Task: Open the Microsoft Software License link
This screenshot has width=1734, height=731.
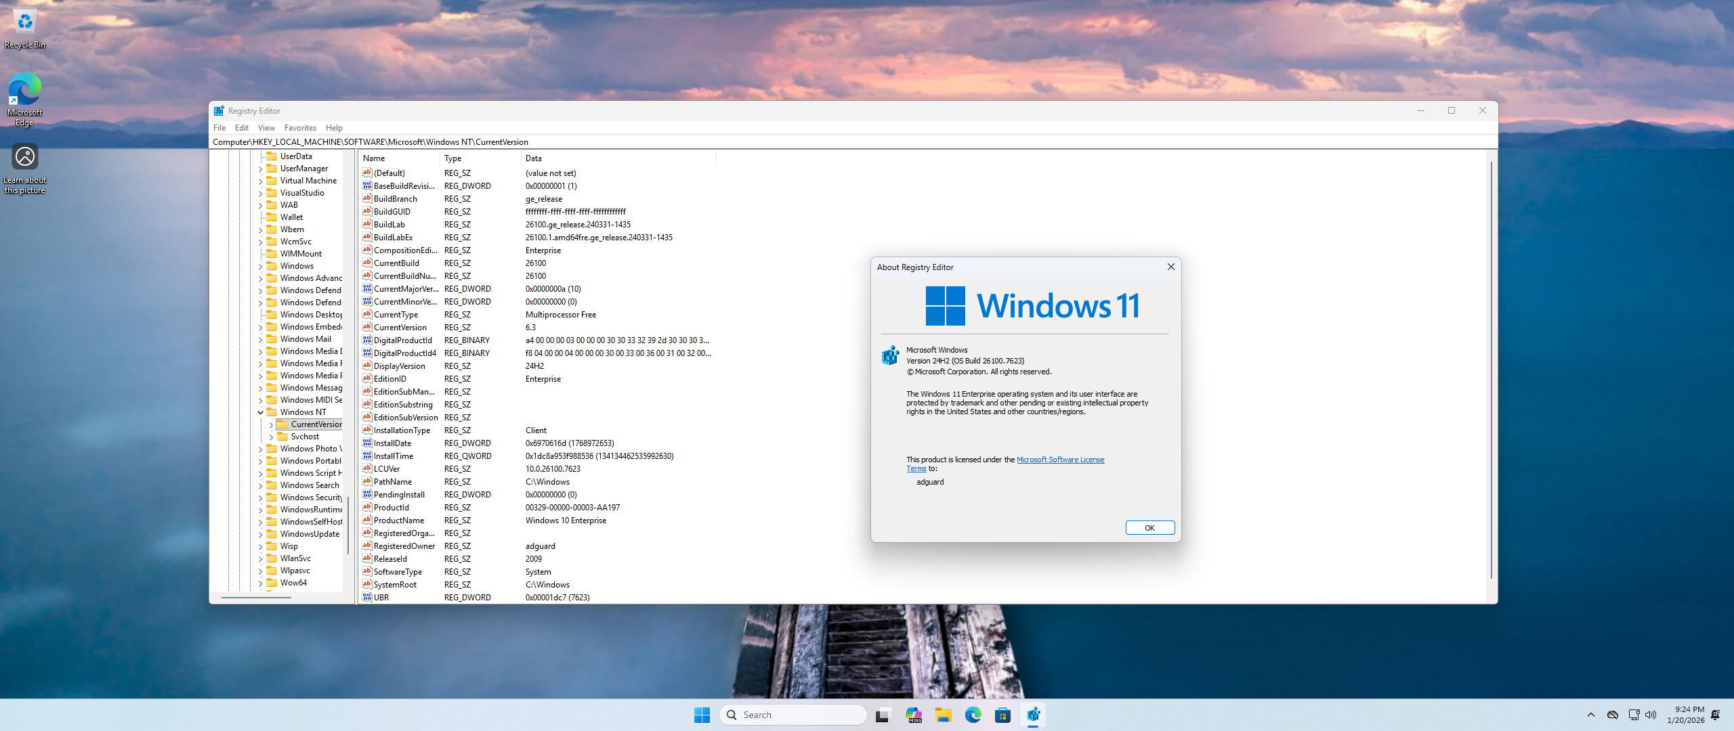Action: click(1060, 460)
